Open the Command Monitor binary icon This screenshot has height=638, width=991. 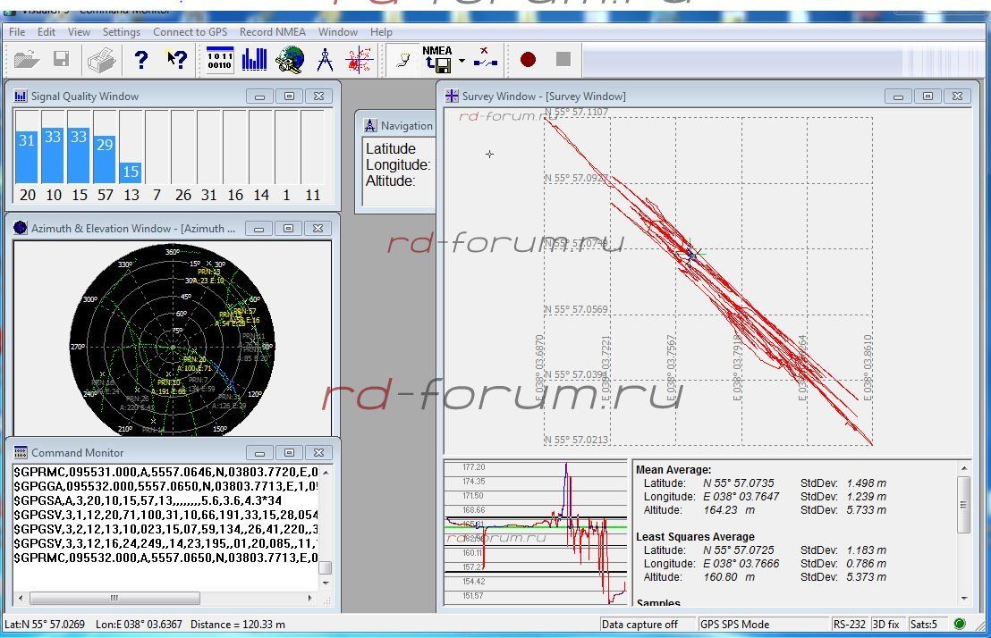click(x=219, y=60)
